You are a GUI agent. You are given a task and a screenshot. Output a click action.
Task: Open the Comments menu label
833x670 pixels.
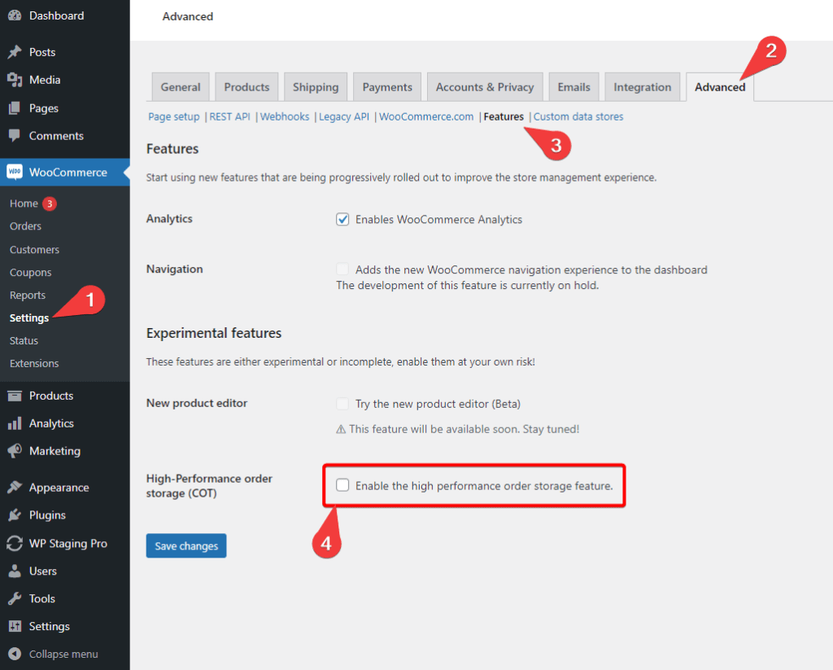coord(56,136)
